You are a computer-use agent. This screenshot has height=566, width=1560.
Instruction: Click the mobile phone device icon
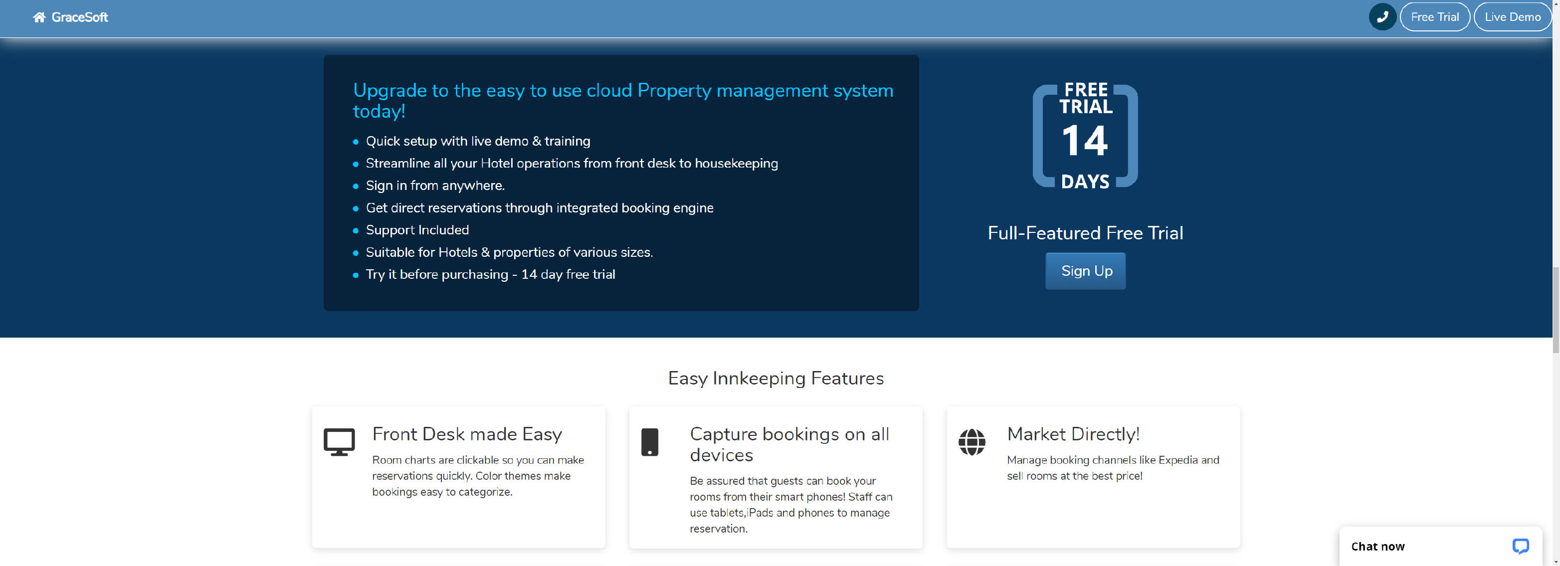click(x=650, y=442)
